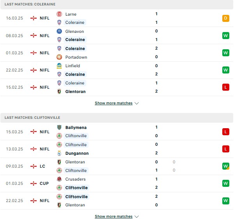Expand more matches under Coleraine section
This screenshot has width=234, height=222.
tap(113, 103)
